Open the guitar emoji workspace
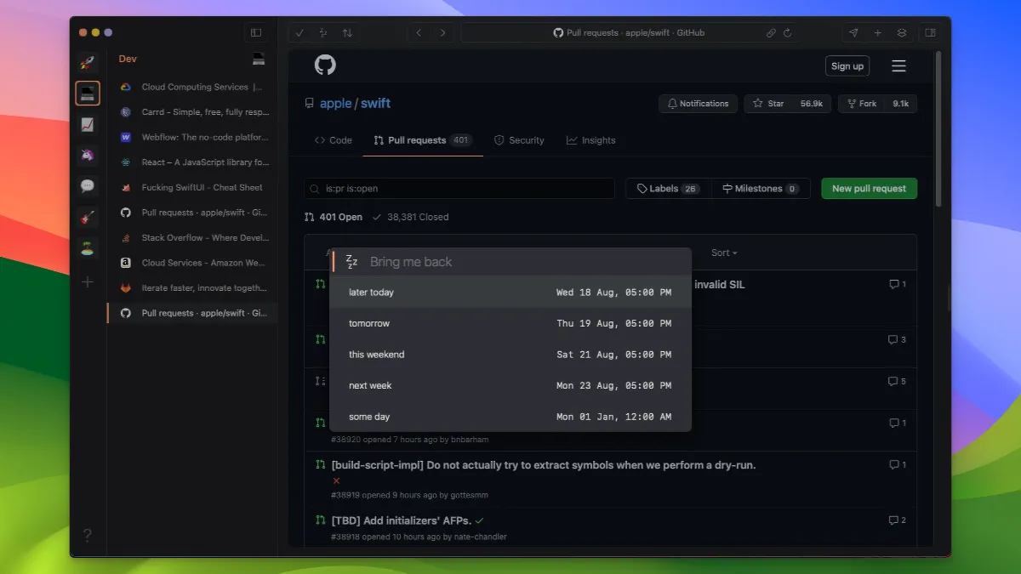 point(88,218)
